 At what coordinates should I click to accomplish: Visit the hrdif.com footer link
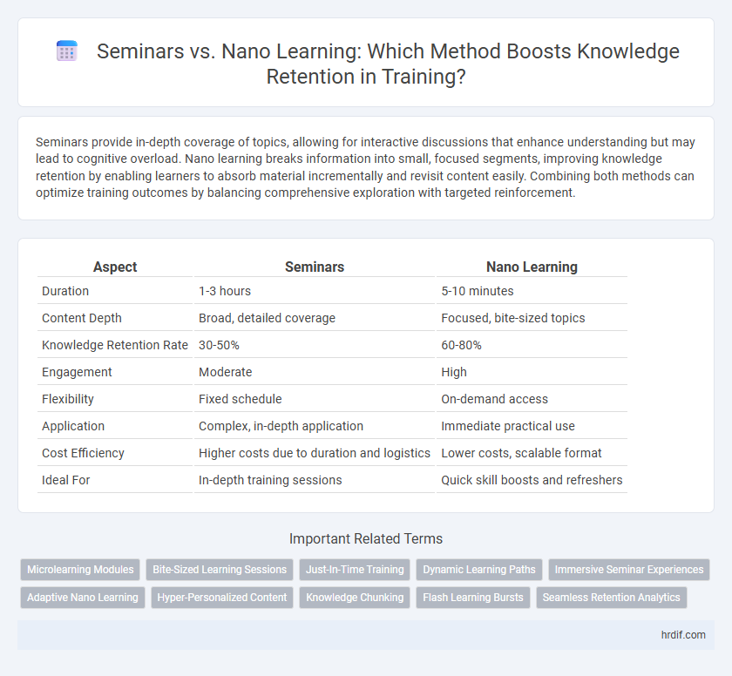(x=683, y=635)
